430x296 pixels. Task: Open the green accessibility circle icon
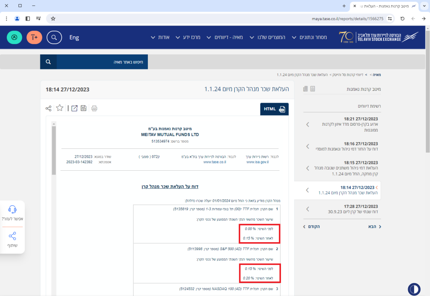tap(14, 37)
